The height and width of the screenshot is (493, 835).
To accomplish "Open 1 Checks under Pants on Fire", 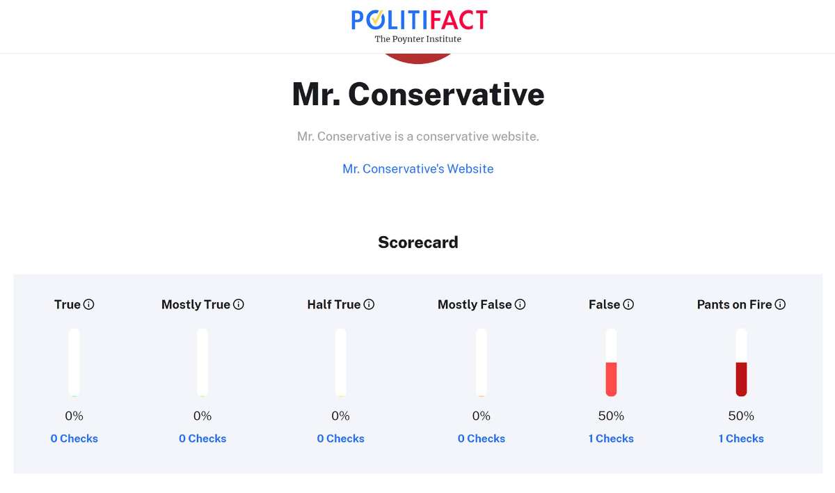I will 741,439.
